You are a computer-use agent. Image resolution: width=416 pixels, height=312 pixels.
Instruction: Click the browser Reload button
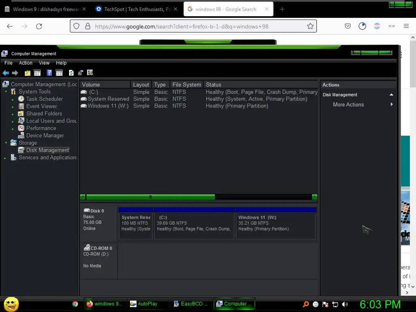39,26
